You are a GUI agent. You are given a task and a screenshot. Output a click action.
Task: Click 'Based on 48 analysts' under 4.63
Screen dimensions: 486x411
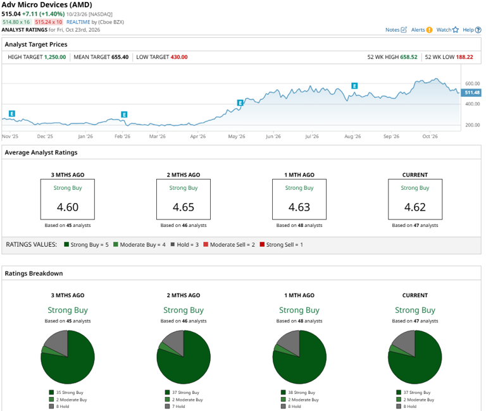click(299, 225)
